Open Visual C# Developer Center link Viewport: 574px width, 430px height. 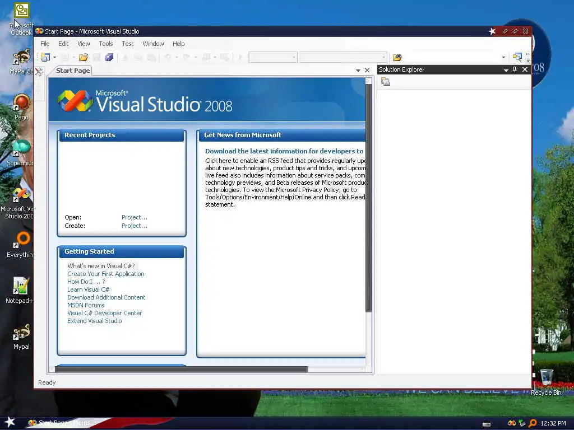coord(104,313)
